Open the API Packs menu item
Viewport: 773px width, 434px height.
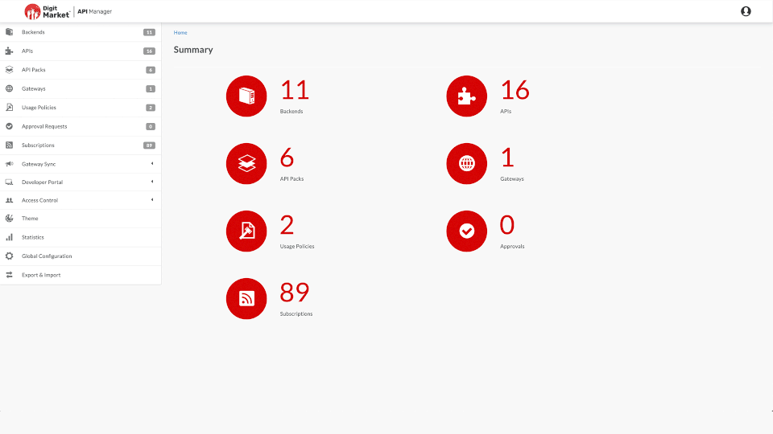81,70
